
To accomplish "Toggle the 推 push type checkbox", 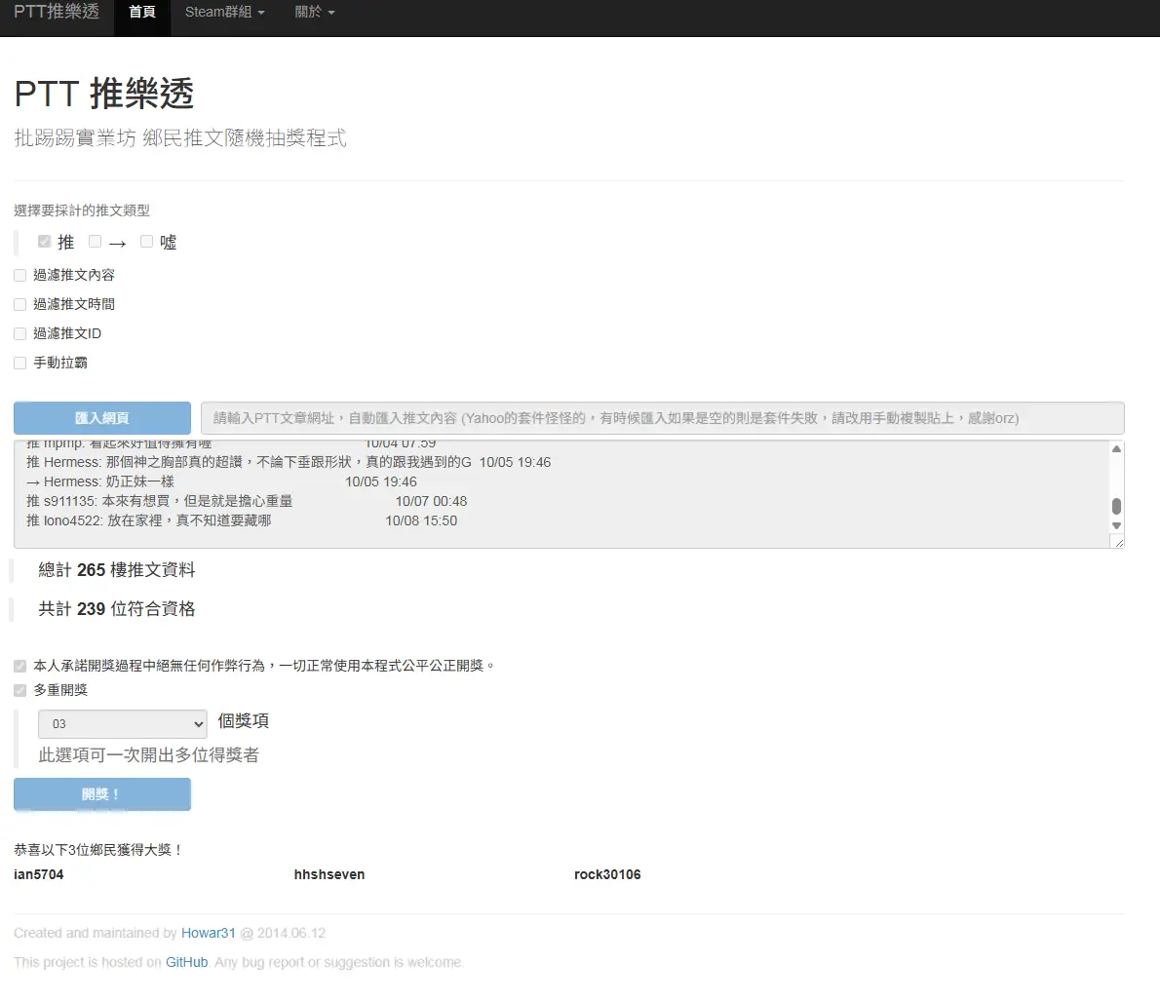I will pos(45,242).
